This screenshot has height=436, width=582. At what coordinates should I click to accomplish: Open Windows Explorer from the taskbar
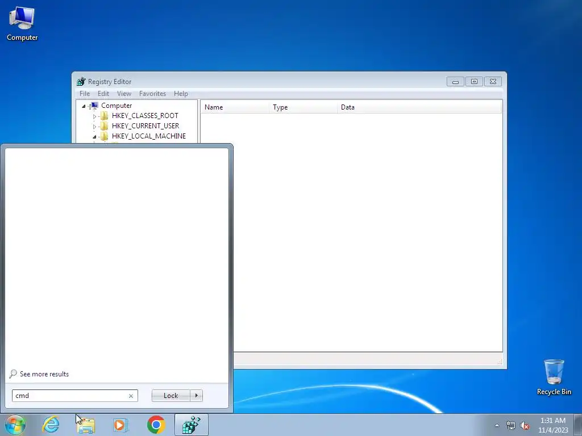tap(86, 426)
